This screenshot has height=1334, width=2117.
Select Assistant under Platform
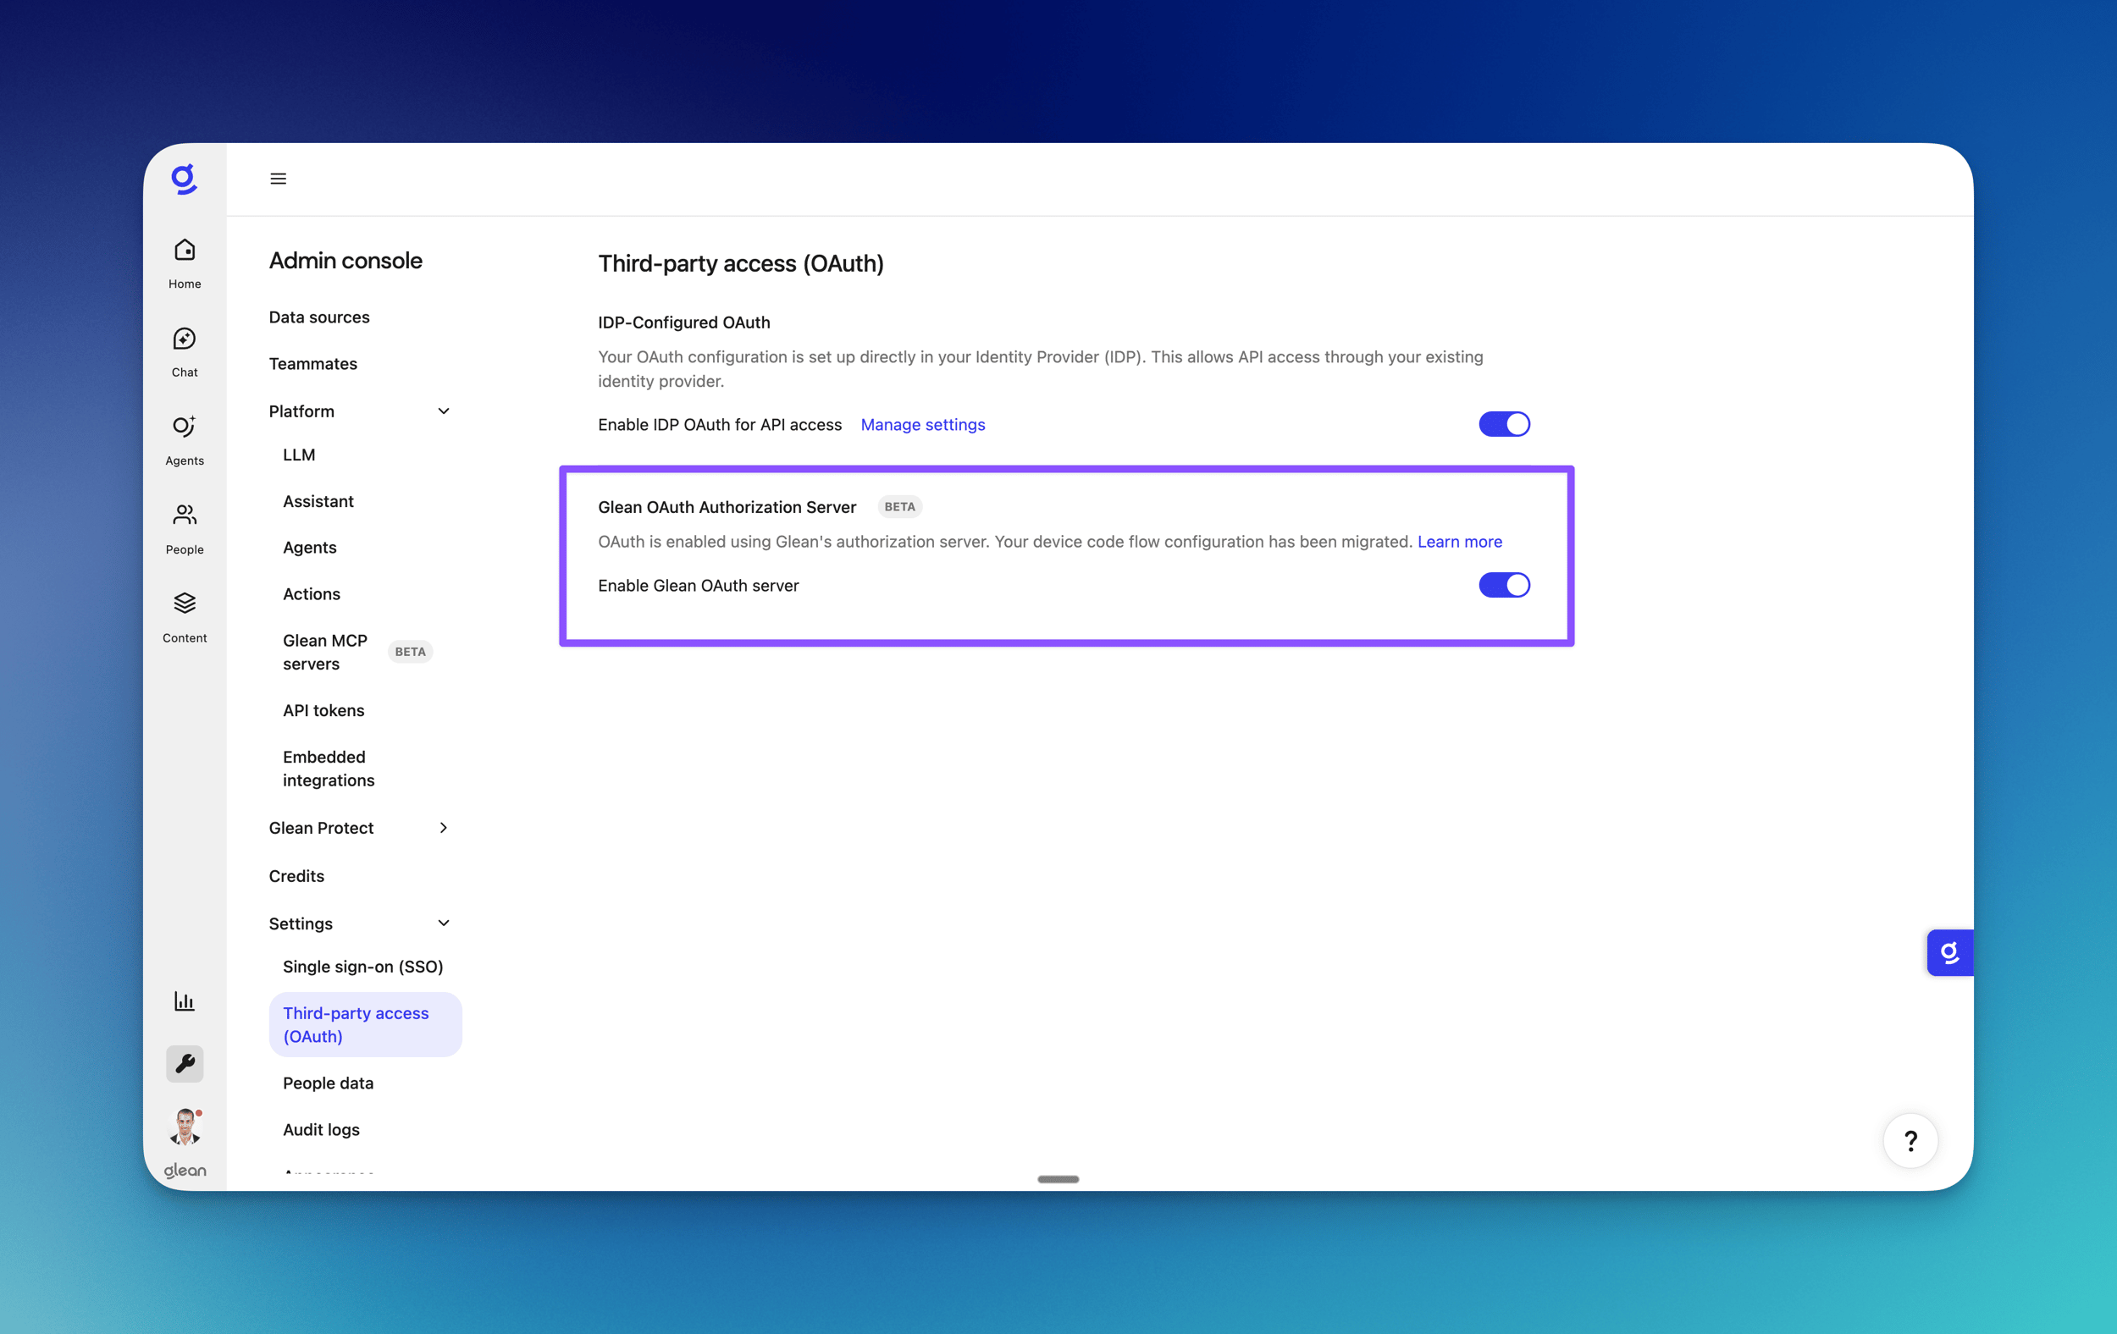click(x=318, y=501)
